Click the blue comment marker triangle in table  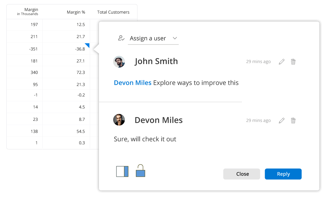(88, 45)
